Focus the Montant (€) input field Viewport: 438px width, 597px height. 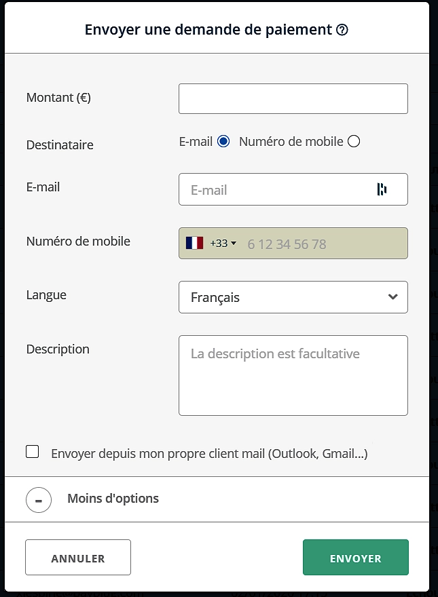[x=293, y=98]
